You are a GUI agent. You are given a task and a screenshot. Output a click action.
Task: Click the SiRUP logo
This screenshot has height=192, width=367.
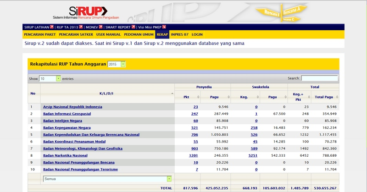point(86,13)
